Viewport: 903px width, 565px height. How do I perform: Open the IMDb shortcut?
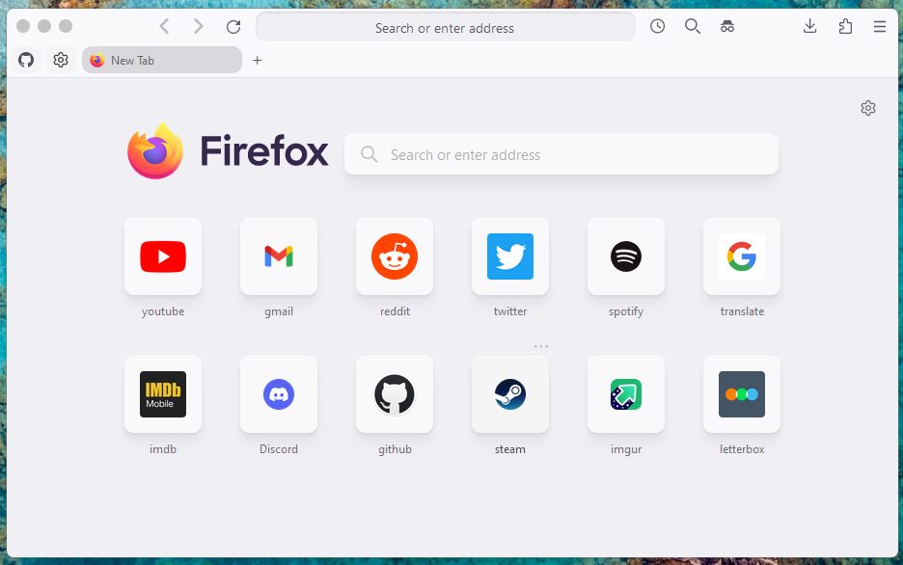click(162, 394)
